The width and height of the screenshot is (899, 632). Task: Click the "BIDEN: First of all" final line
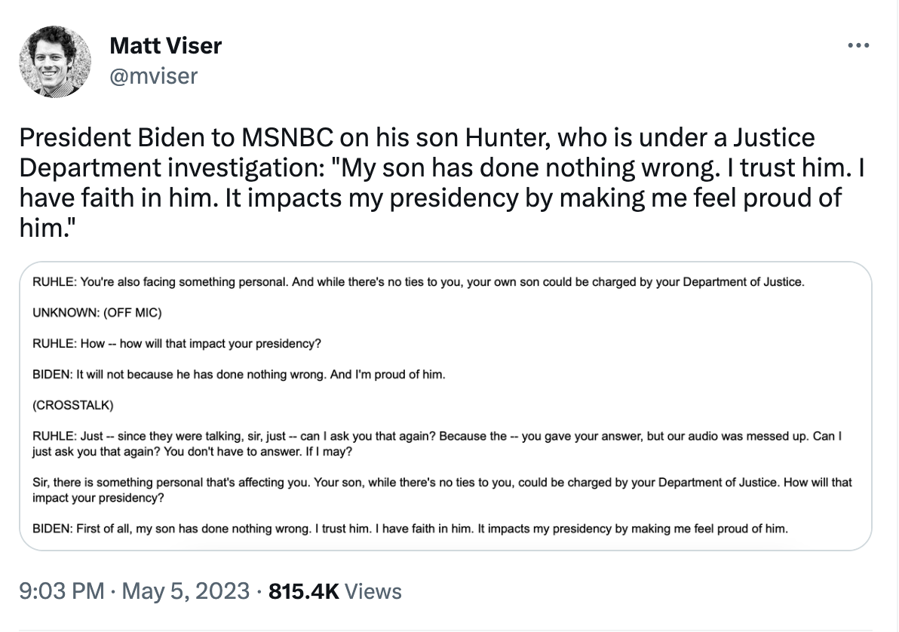[410, 529]
